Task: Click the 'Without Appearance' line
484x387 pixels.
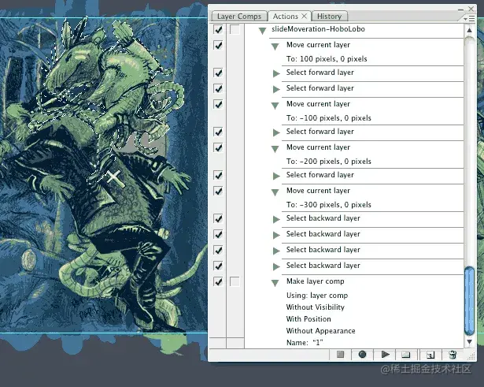Action: click(321, 331)
